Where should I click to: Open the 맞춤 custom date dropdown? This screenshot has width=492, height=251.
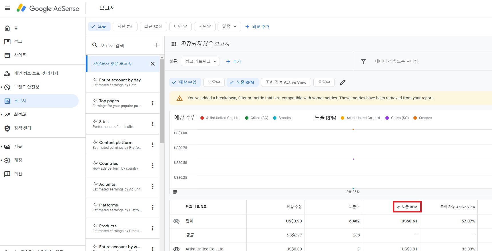(229, 27)
